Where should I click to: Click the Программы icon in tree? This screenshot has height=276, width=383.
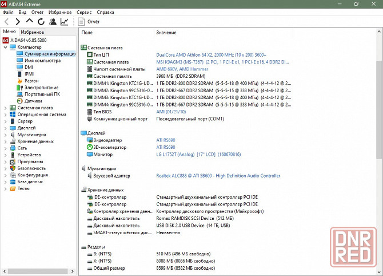click(13, 161)
